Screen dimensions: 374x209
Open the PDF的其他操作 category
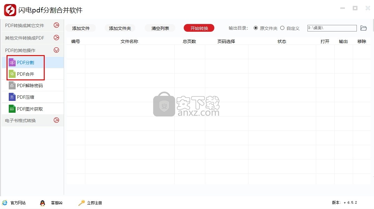(33, 50)
